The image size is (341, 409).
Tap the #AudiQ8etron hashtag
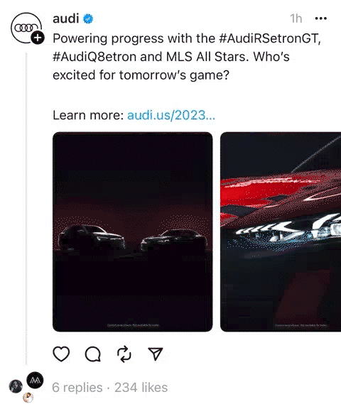pyautogui.click(x=94, y=57)
